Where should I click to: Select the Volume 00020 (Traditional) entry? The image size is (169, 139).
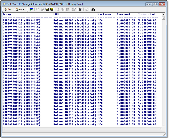74,118
